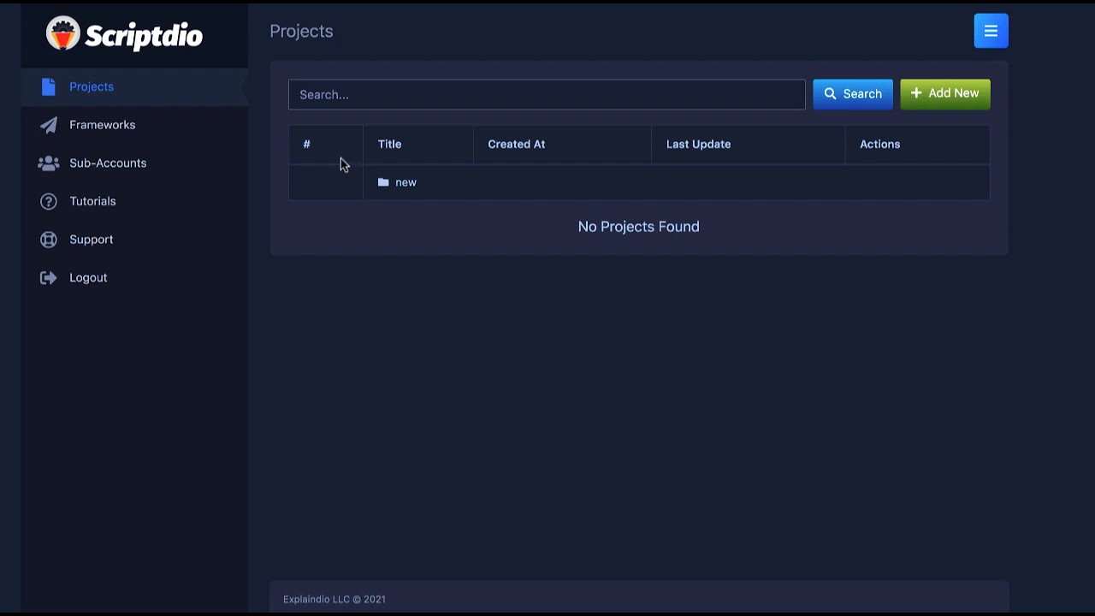Screen dimensions: 1095x616
Task: Click the Logout arrow icon
Action: point(49,277)
